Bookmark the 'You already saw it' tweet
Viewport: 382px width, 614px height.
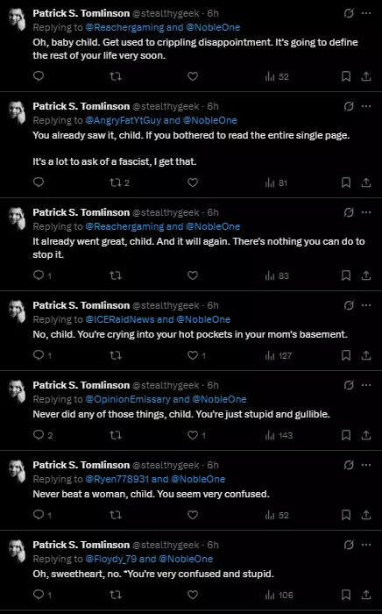pyautogui.click(x=346, y=182)
